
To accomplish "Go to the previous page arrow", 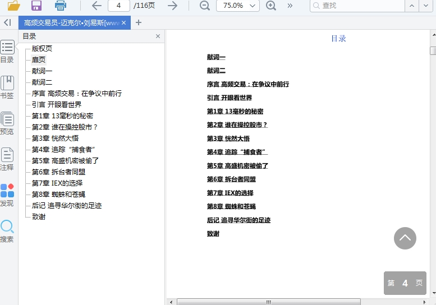I will pos(97,6).
